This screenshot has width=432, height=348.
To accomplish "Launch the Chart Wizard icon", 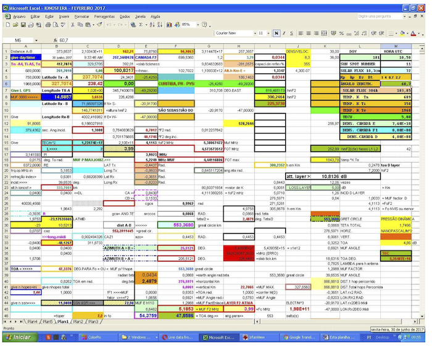I will (x=168, y=25).
